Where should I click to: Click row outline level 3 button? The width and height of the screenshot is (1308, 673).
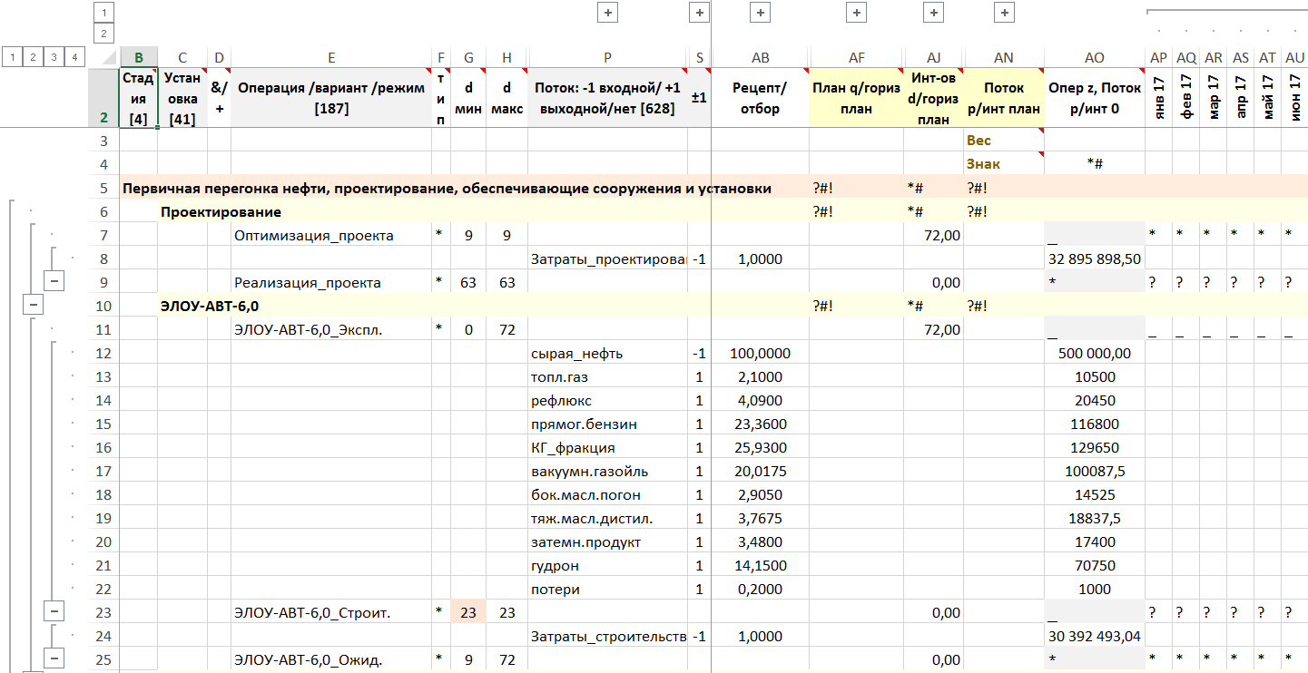pos(54,58)
